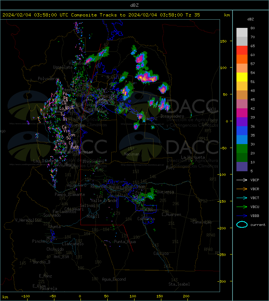Click the 'current' legend label
This screenshot has height=301, width=269.
(258, 224)
